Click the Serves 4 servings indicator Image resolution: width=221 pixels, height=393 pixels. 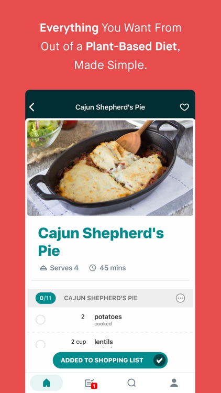(x=59, y=268)
